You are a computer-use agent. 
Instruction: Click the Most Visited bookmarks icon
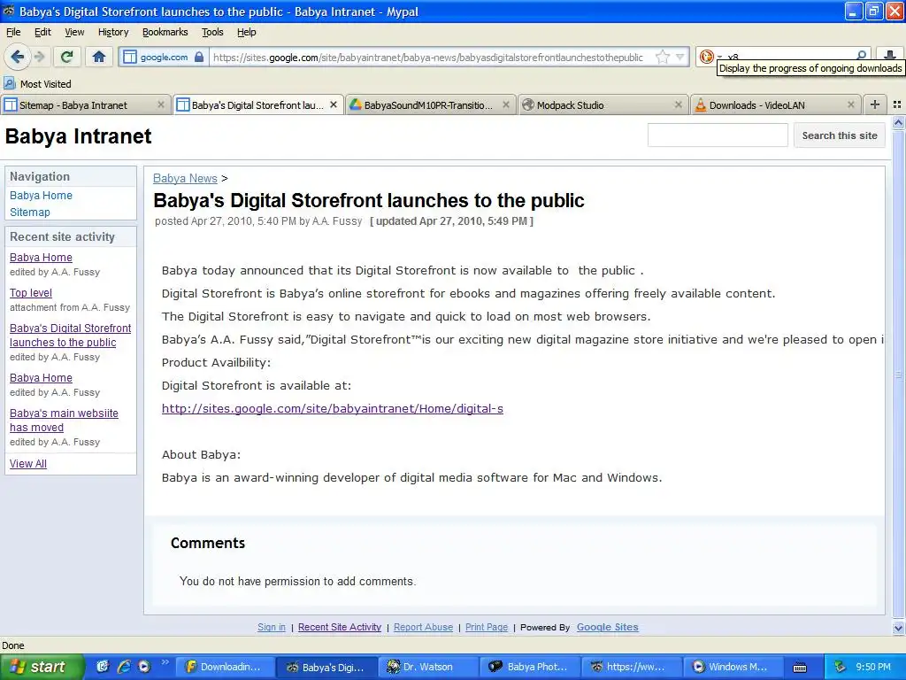pos(10,84)
